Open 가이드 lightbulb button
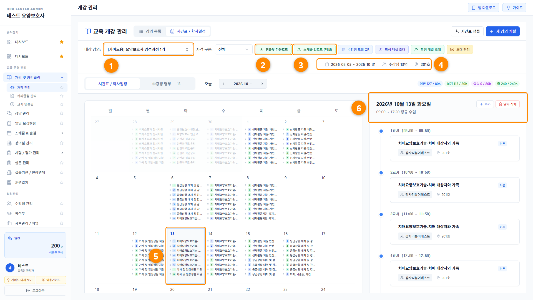Image resolution: width=533 pixels, height=300 pixels. point(514,8)
